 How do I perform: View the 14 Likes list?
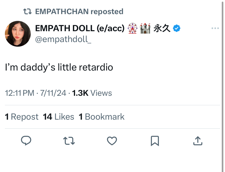[x=58, y=117]
